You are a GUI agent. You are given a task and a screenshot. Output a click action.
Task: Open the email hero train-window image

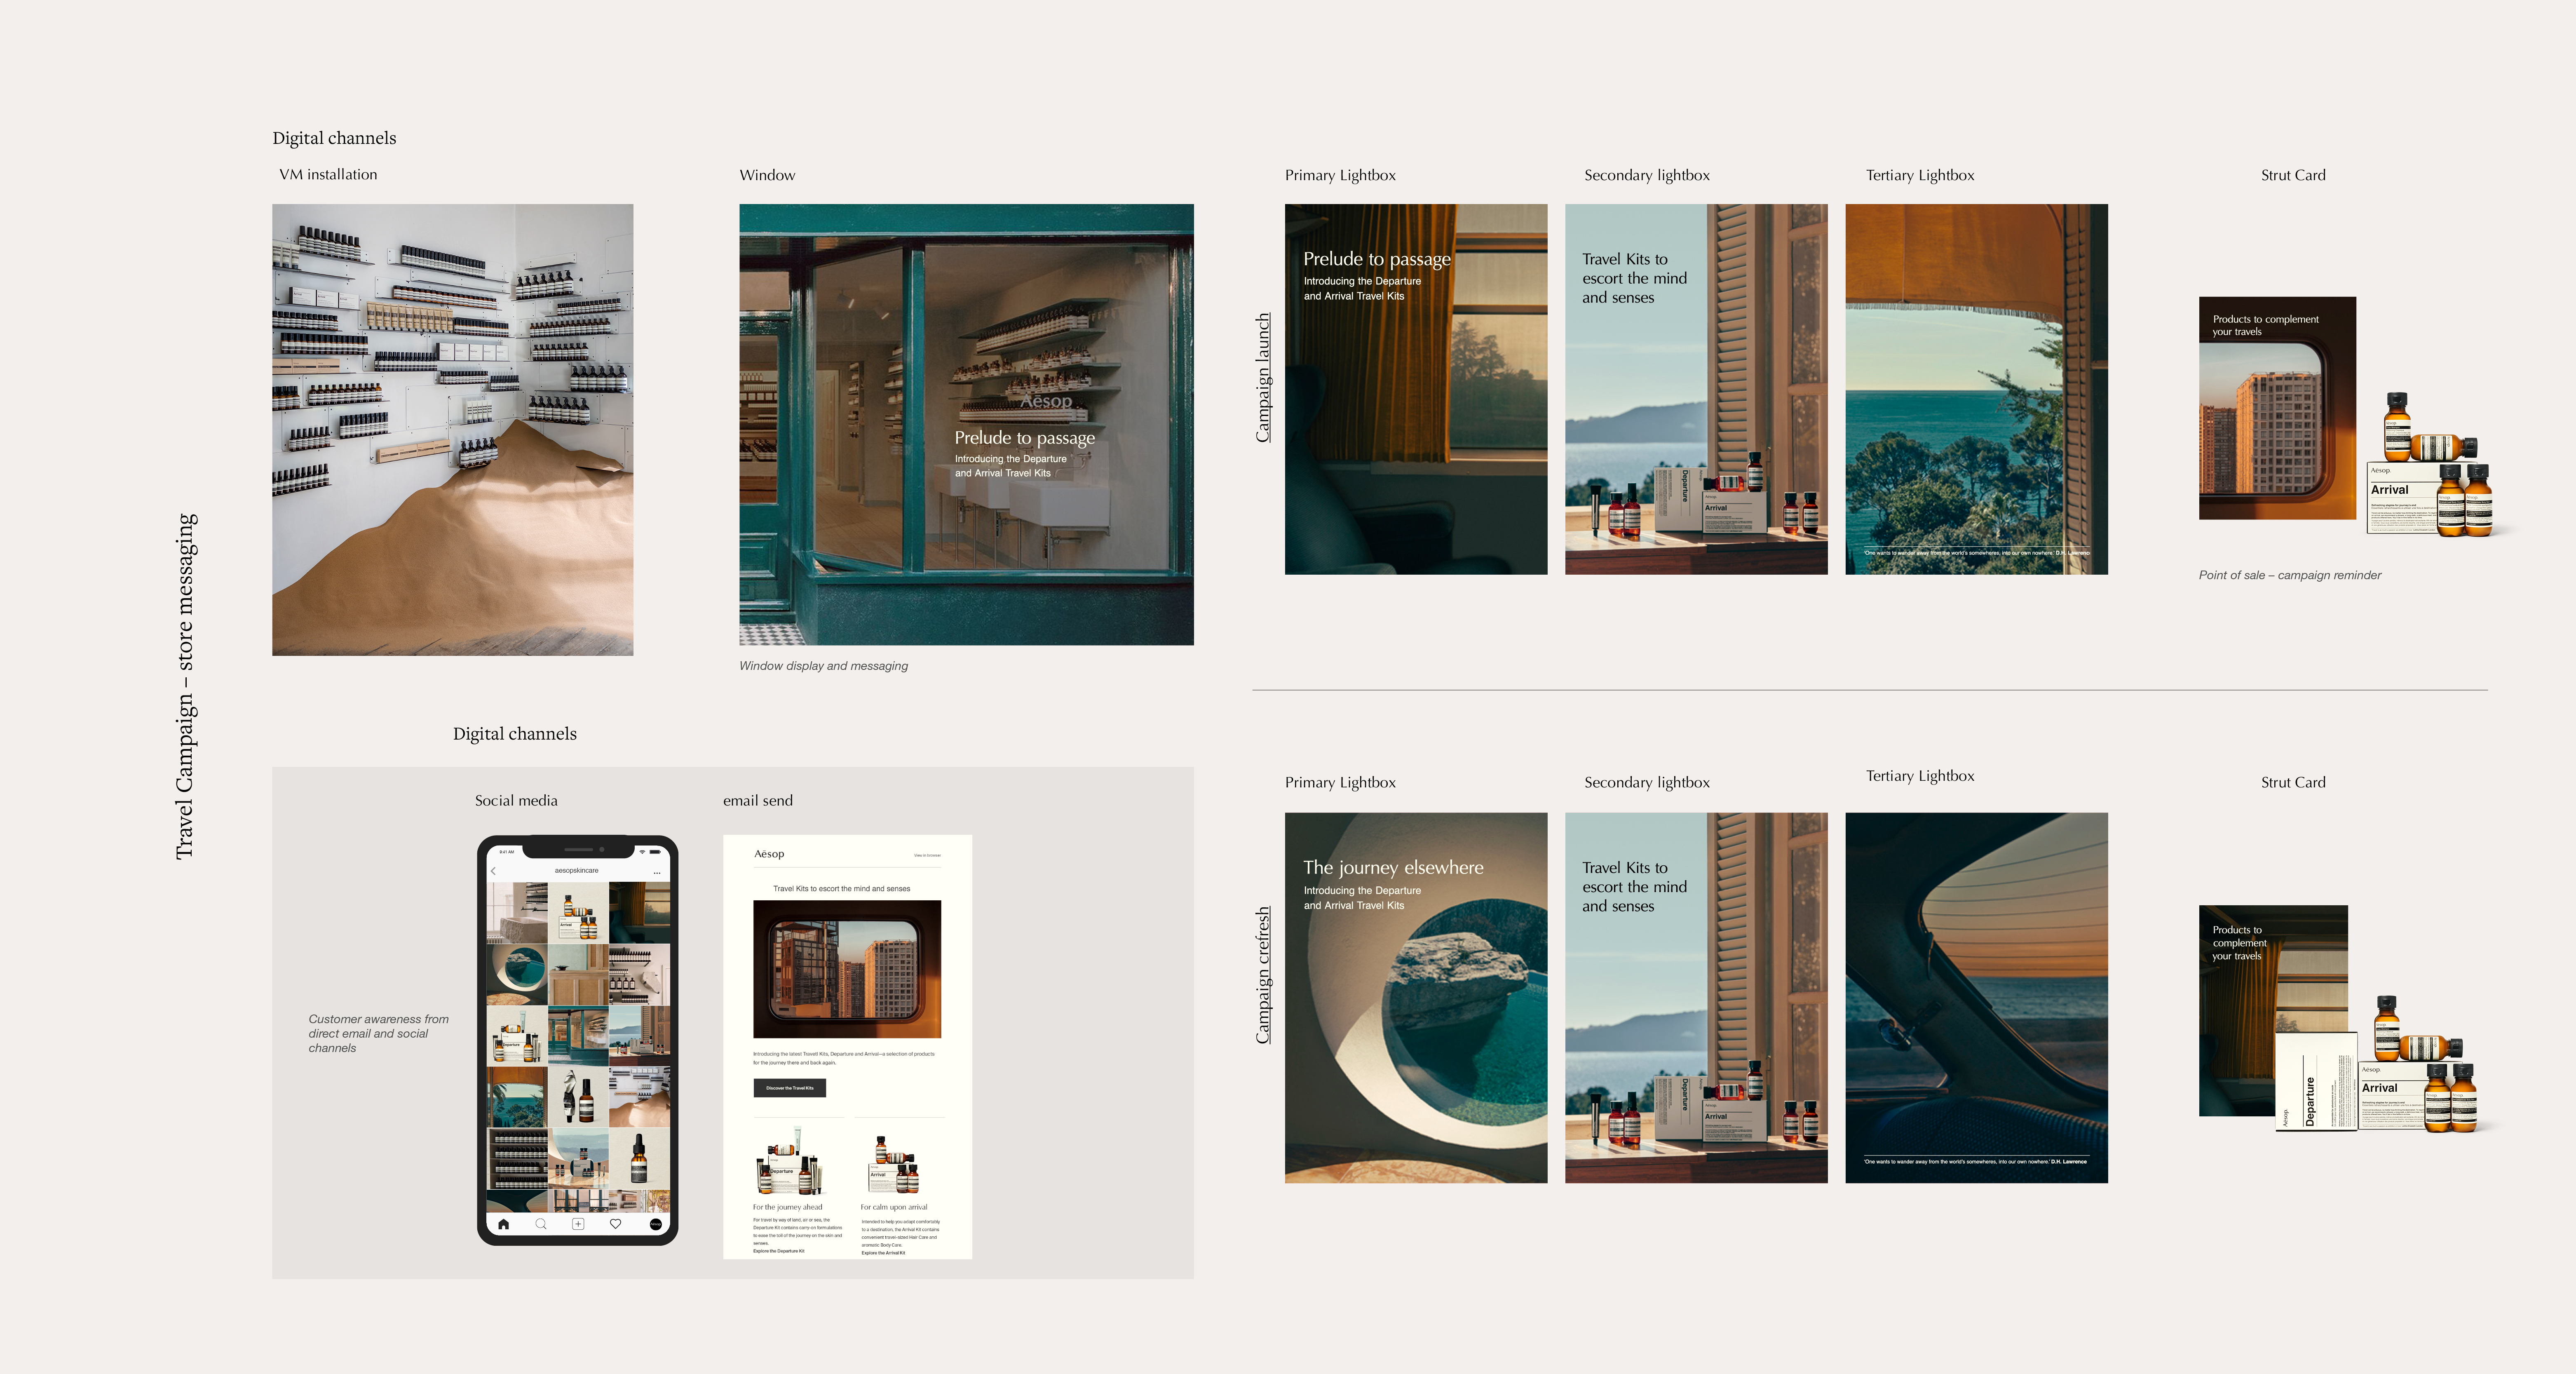click(x=847, y=969)
